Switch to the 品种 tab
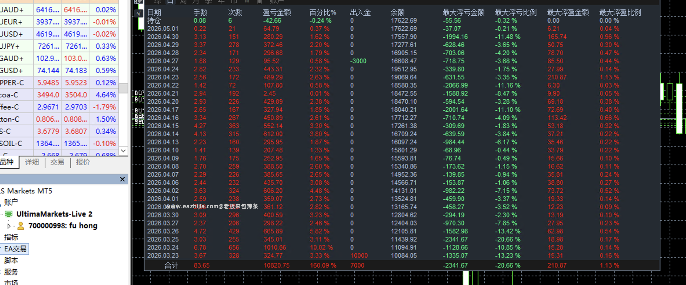Viewport: 686px width, 285px height. coord(7,162)
